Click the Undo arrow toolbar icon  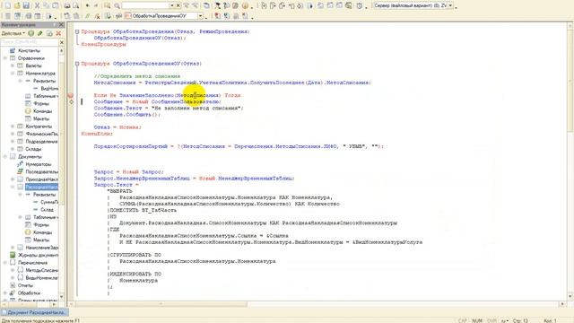tap(88, 6)
